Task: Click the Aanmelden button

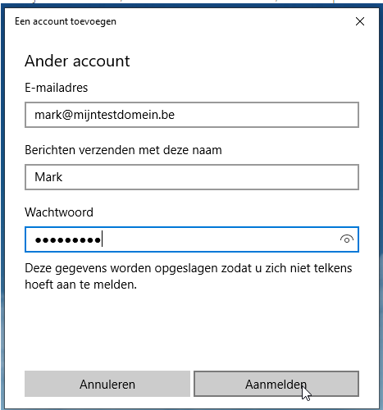Action: [276, 384]
